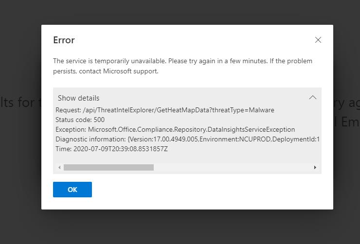Screen dimensions: 360x244
Task: Click the DataInsightsServiceException exception line
Action: 175,130
